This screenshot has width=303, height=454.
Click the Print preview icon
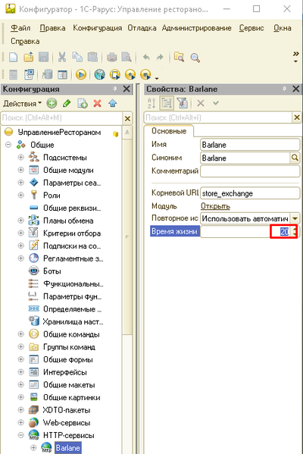pos(127,58)
